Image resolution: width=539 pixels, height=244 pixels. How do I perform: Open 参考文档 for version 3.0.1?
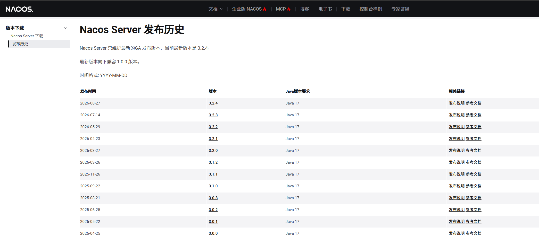pos(474,222)
